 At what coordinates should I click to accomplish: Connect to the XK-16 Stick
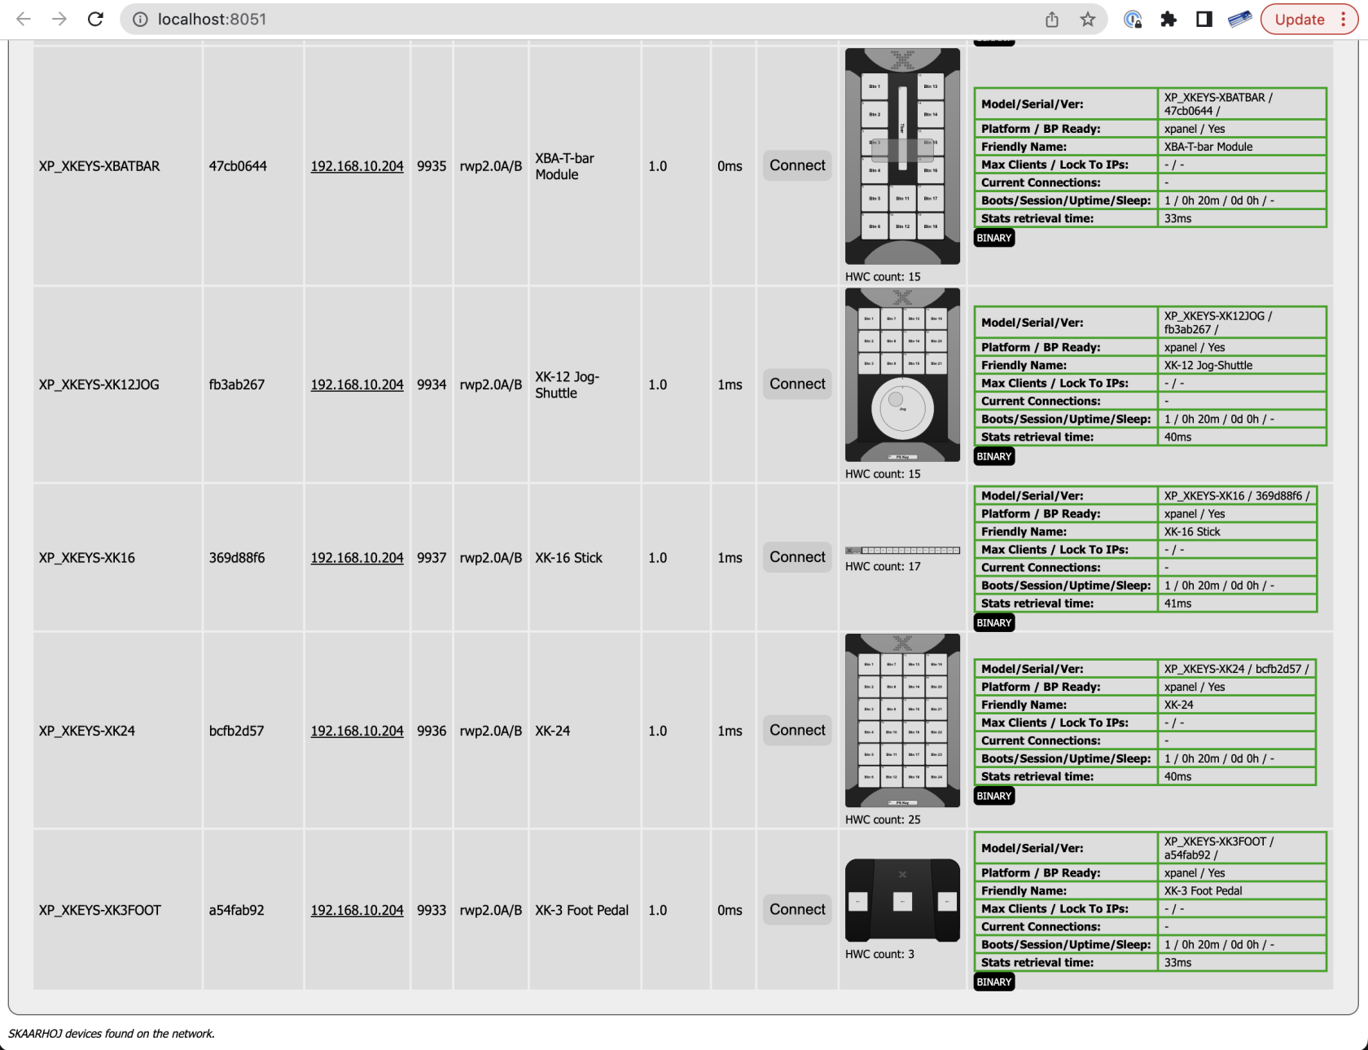pyautogui.click(x=797, y=557)
